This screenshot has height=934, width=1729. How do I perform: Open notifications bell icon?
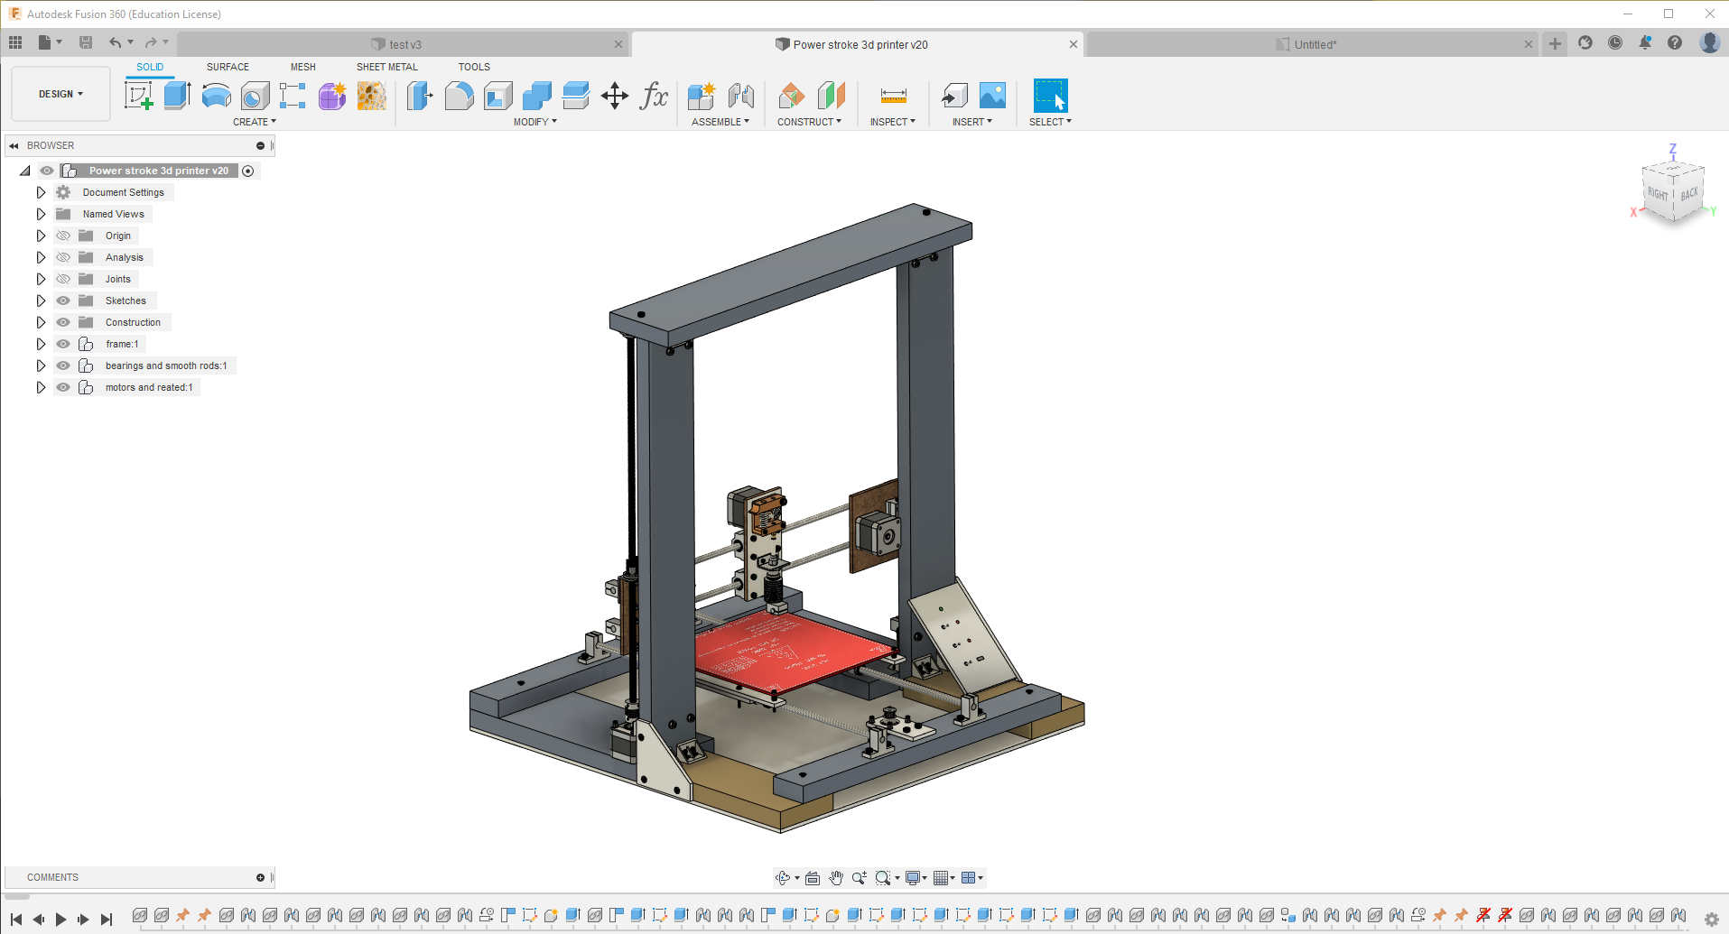[1645, 43]
